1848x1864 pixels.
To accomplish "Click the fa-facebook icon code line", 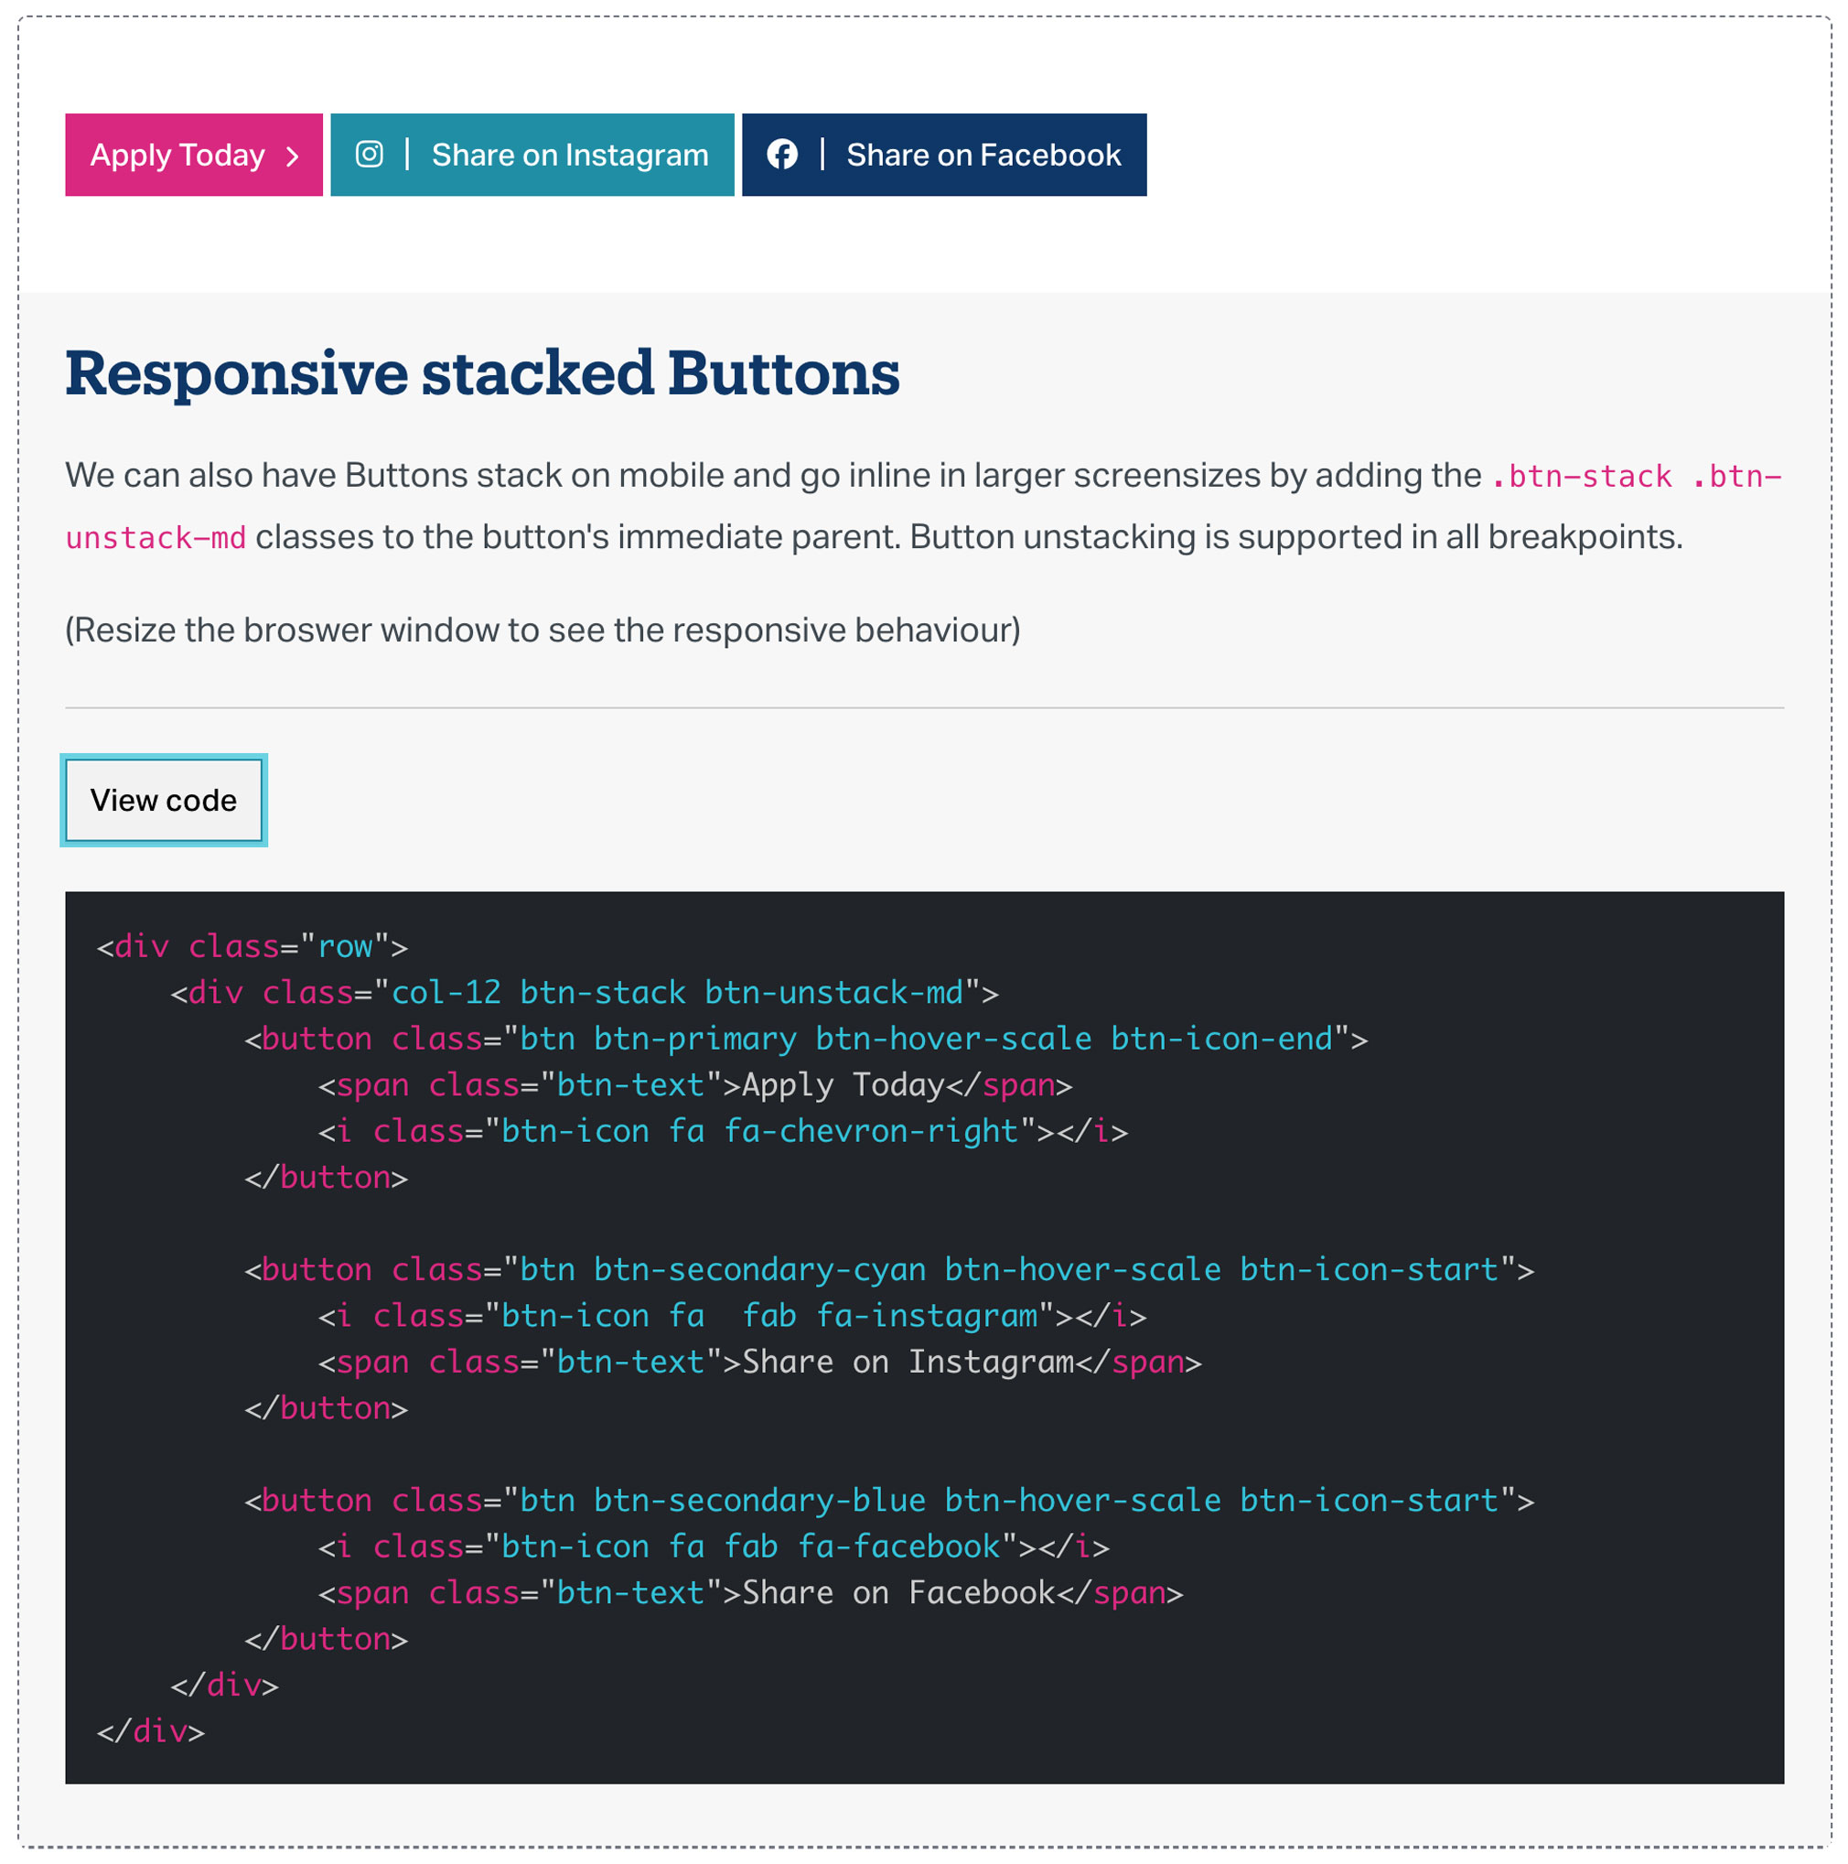I will tap(714, 1546).
